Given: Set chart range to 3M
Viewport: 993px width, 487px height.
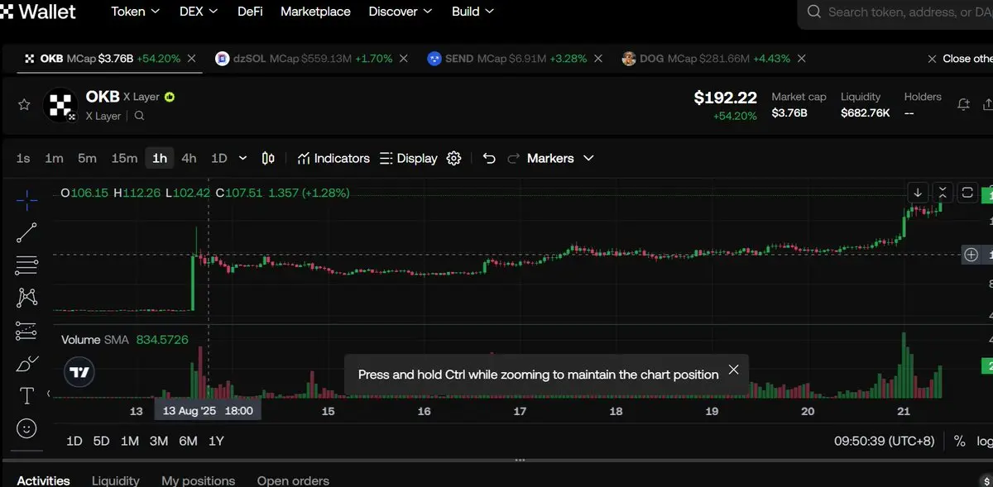Looking at the screenshot, I should [x=159, y=442].
